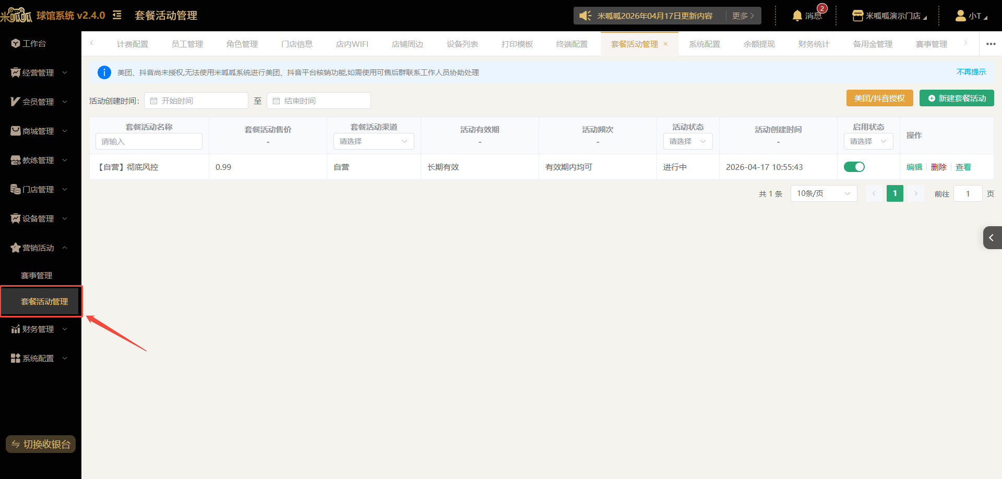Click 删除 for the 彻底风控 row
The height and width of the screenshot is (479, 1002).
tap(939, 167)
